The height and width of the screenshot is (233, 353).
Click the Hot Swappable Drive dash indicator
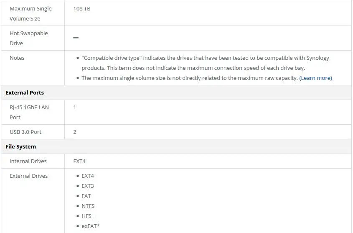coord(76,37)
